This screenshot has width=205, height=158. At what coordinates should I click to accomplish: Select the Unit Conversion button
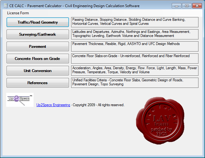pyautogui.click(x=38, y=71)
